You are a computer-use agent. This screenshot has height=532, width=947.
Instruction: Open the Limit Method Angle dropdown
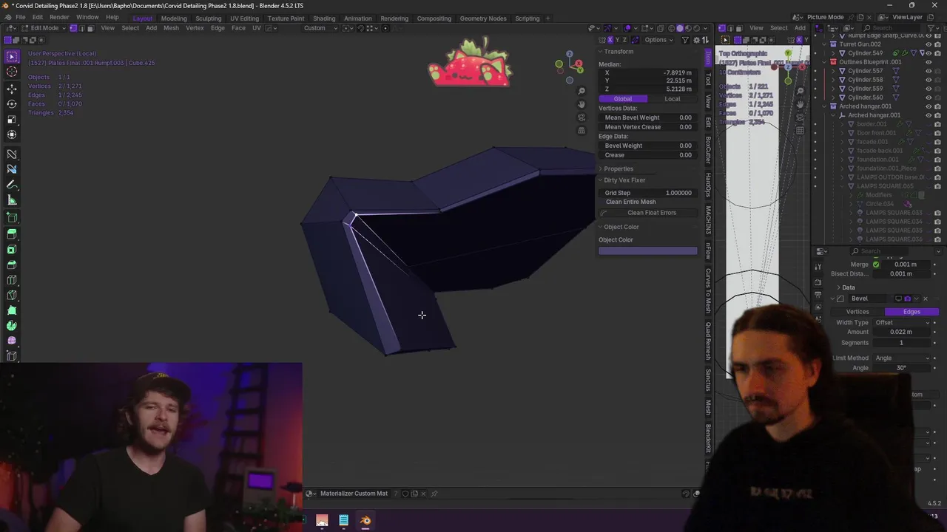(x=901, y=358)
